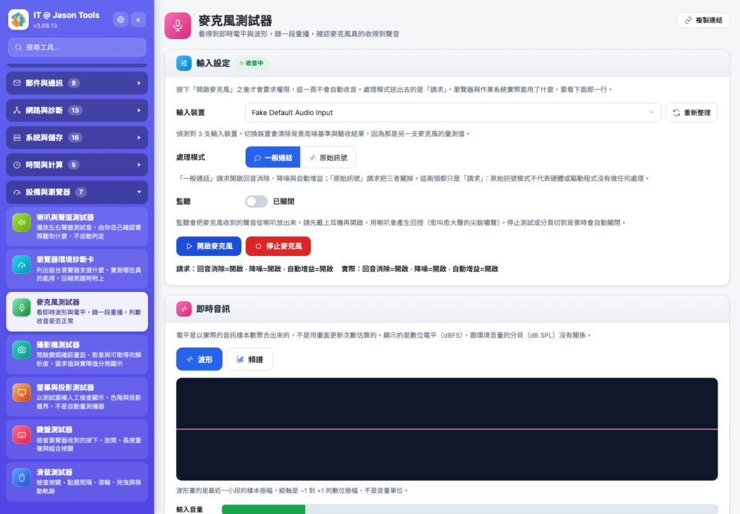Select 一般通話 processing mode
Viewport: 740px width, 514px height.
tap(272, 158)
